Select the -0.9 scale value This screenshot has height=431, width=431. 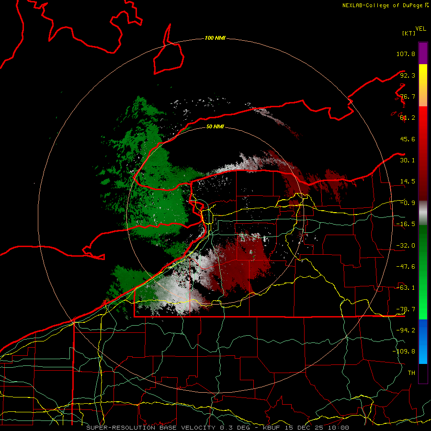pyautogui.click(x=408, y=203)
